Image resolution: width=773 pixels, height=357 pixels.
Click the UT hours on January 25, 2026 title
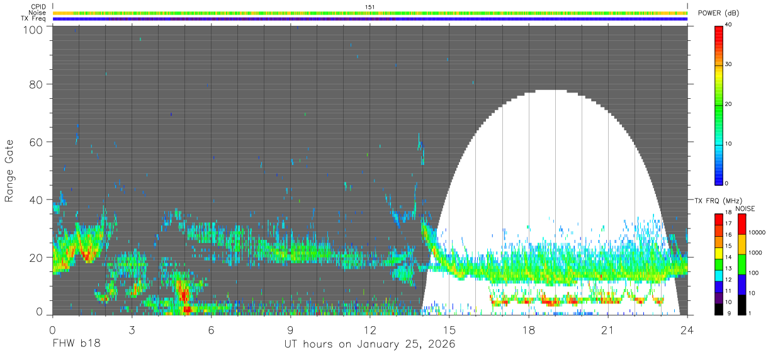[370, 344]
